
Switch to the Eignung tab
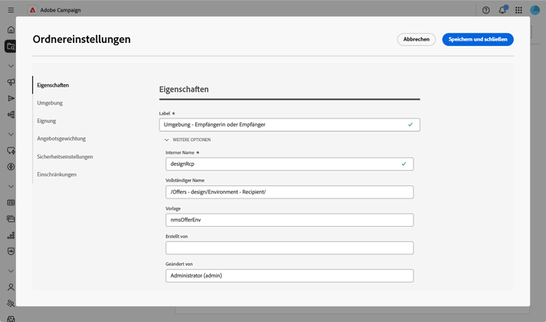coord(47,121)
